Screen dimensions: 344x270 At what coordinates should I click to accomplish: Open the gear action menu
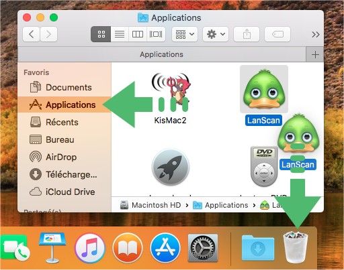pyautogui.click(x=216, y=34)
